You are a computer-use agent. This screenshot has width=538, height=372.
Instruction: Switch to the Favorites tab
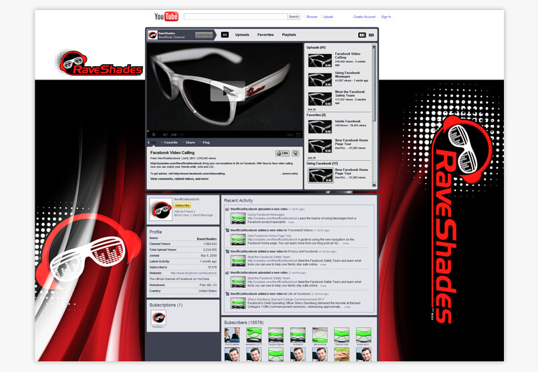(265, 35)
